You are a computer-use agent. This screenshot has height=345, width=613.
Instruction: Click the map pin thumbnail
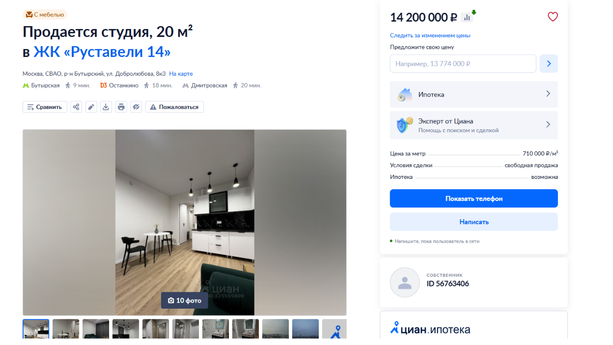[x=334, y=329]
